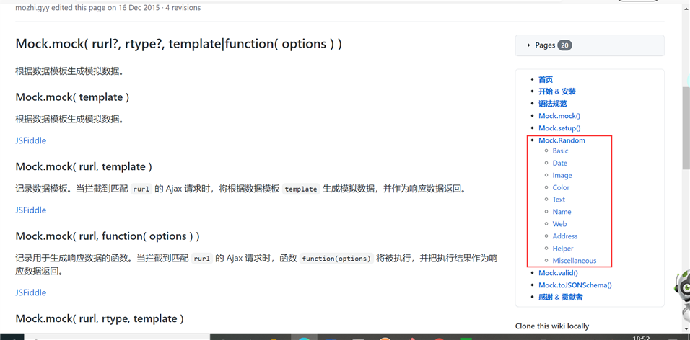Open the Mock.Random page link

pyautogui.click(x=562, y=140)
